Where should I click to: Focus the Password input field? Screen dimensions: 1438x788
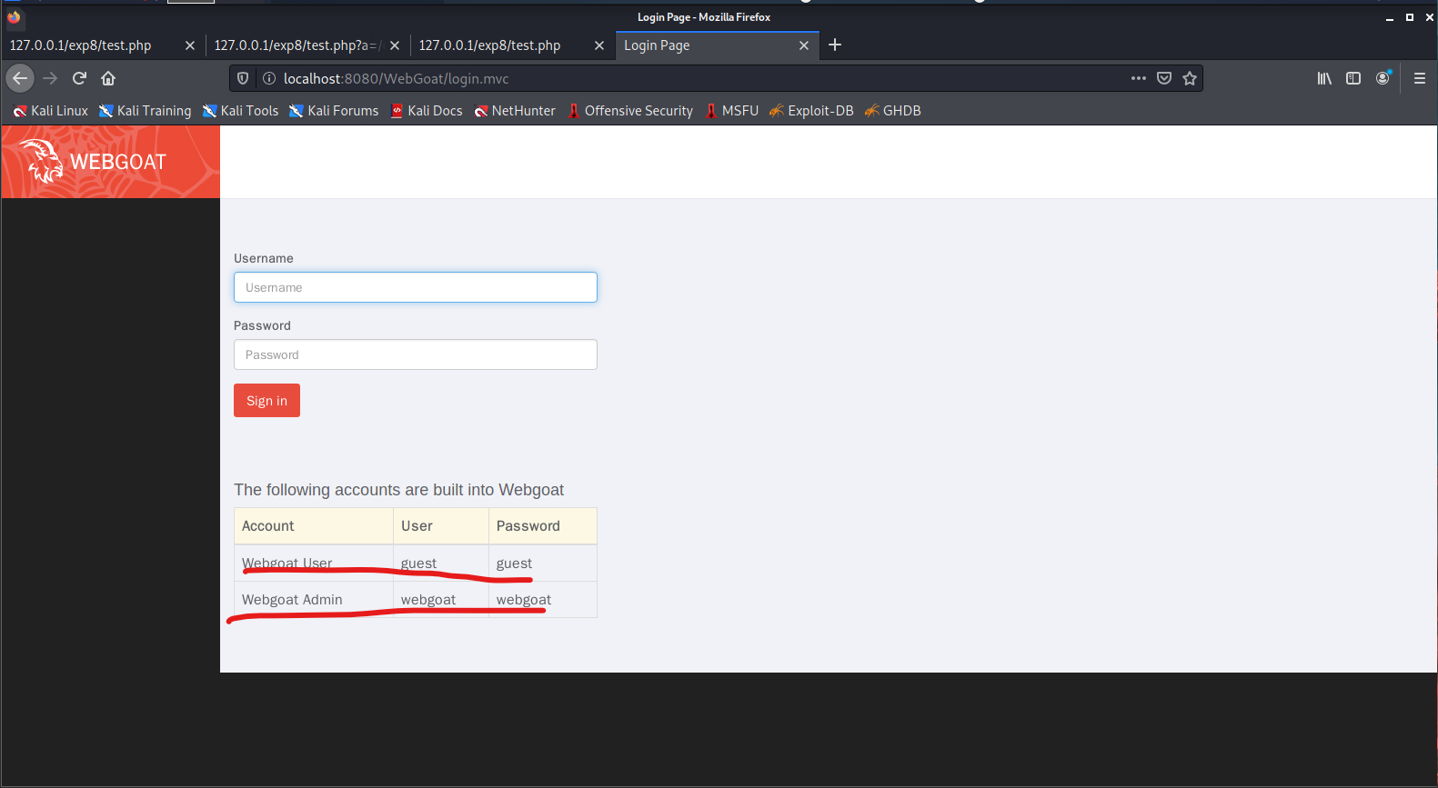(416, 354)
